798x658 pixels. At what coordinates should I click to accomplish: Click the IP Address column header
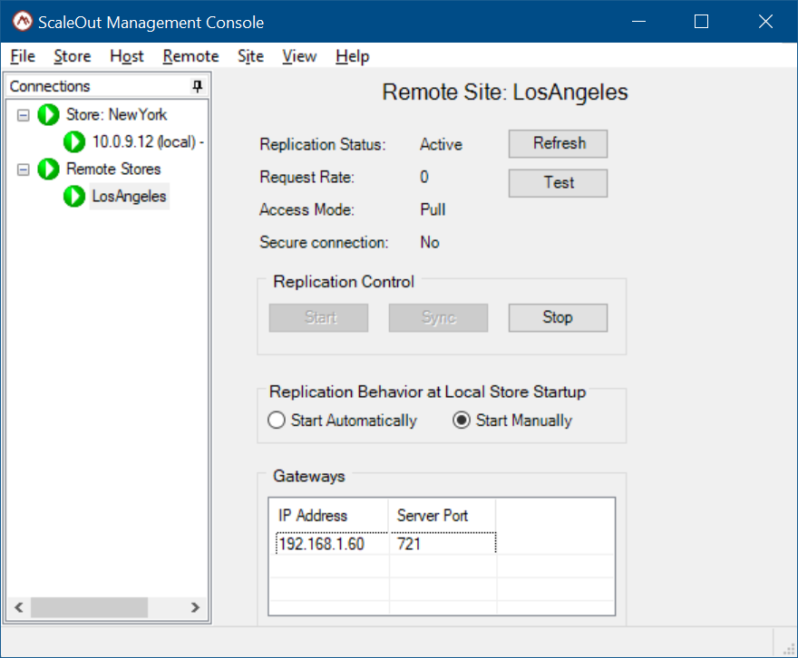(329, 515)
